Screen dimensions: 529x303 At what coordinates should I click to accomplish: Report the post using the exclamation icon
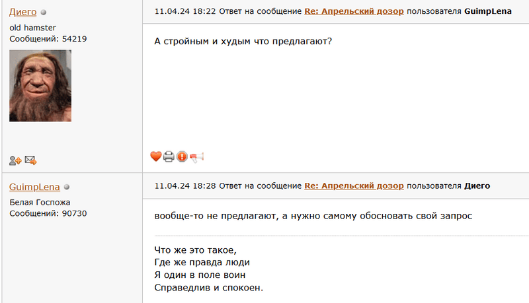pos(182,156)
